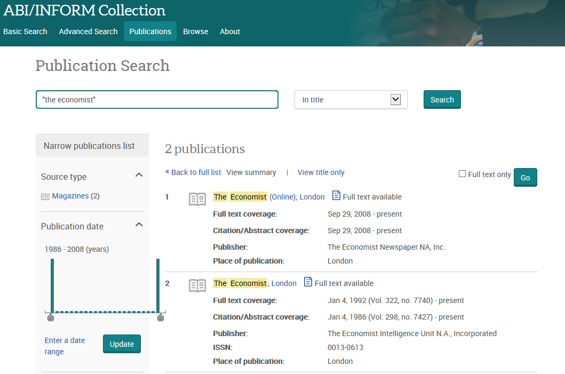Click the Update date range button

122,344
